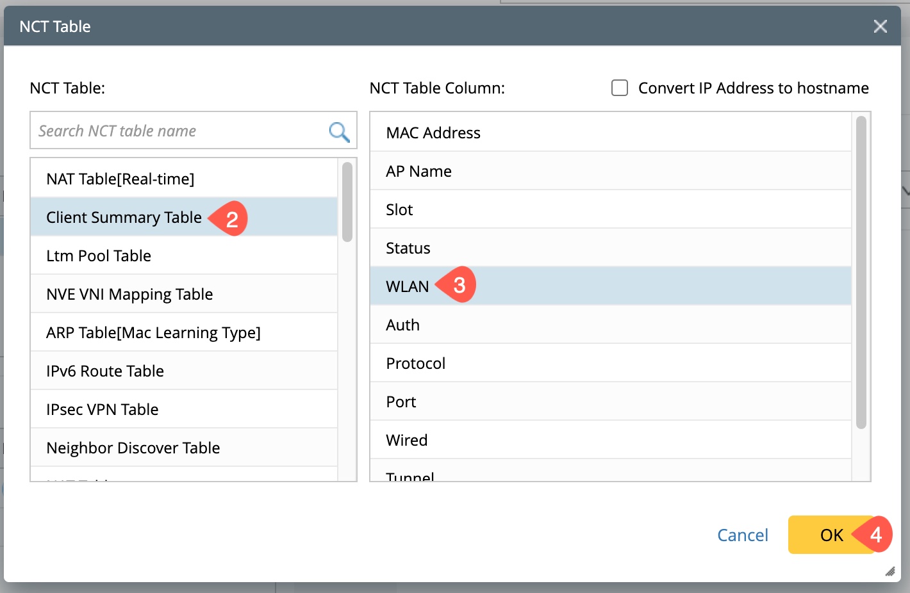Pick Neighbor Discover Table

pyautogui.click(x=133, y=448)
